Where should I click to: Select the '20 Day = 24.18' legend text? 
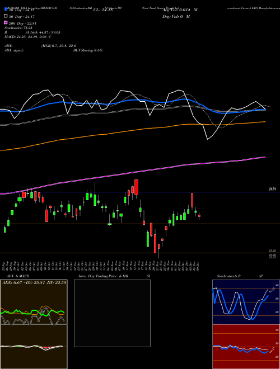pos(22,10)
